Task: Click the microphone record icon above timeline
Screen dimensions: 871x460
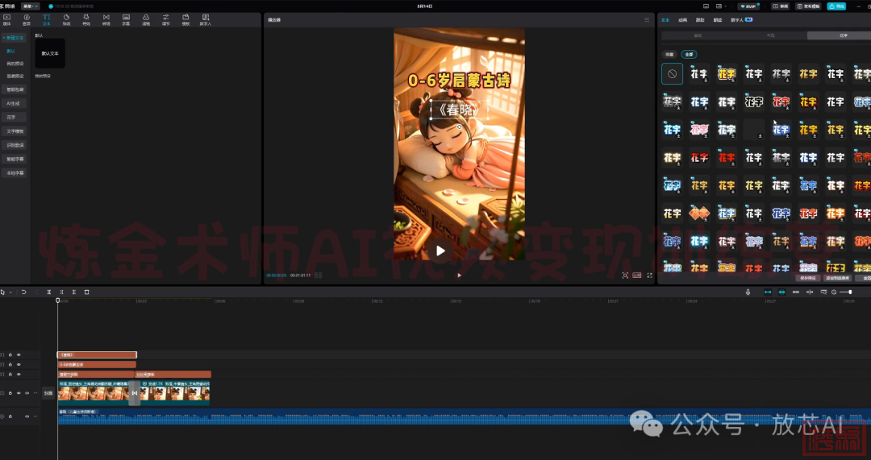Action: point(748,292)
